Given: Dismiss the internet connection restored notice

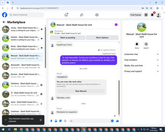Looking at the screenshot, I should 41,120.
